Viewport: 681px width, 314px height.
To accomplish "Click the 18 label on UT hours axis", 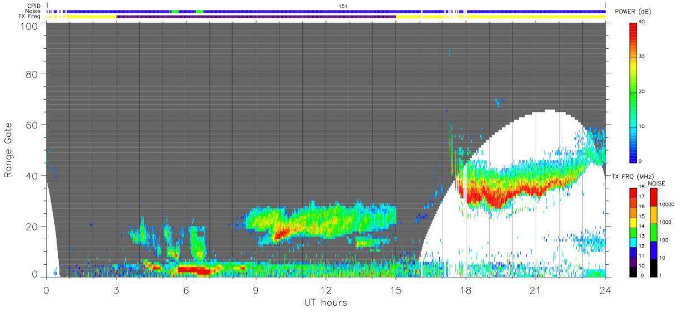I will [466, 290].
